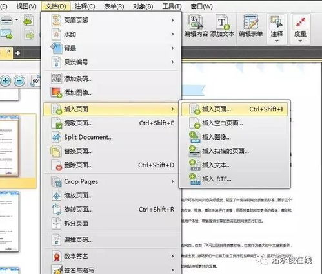Select 插入扫描的页面... in submenu

click(x=234, y=151)
